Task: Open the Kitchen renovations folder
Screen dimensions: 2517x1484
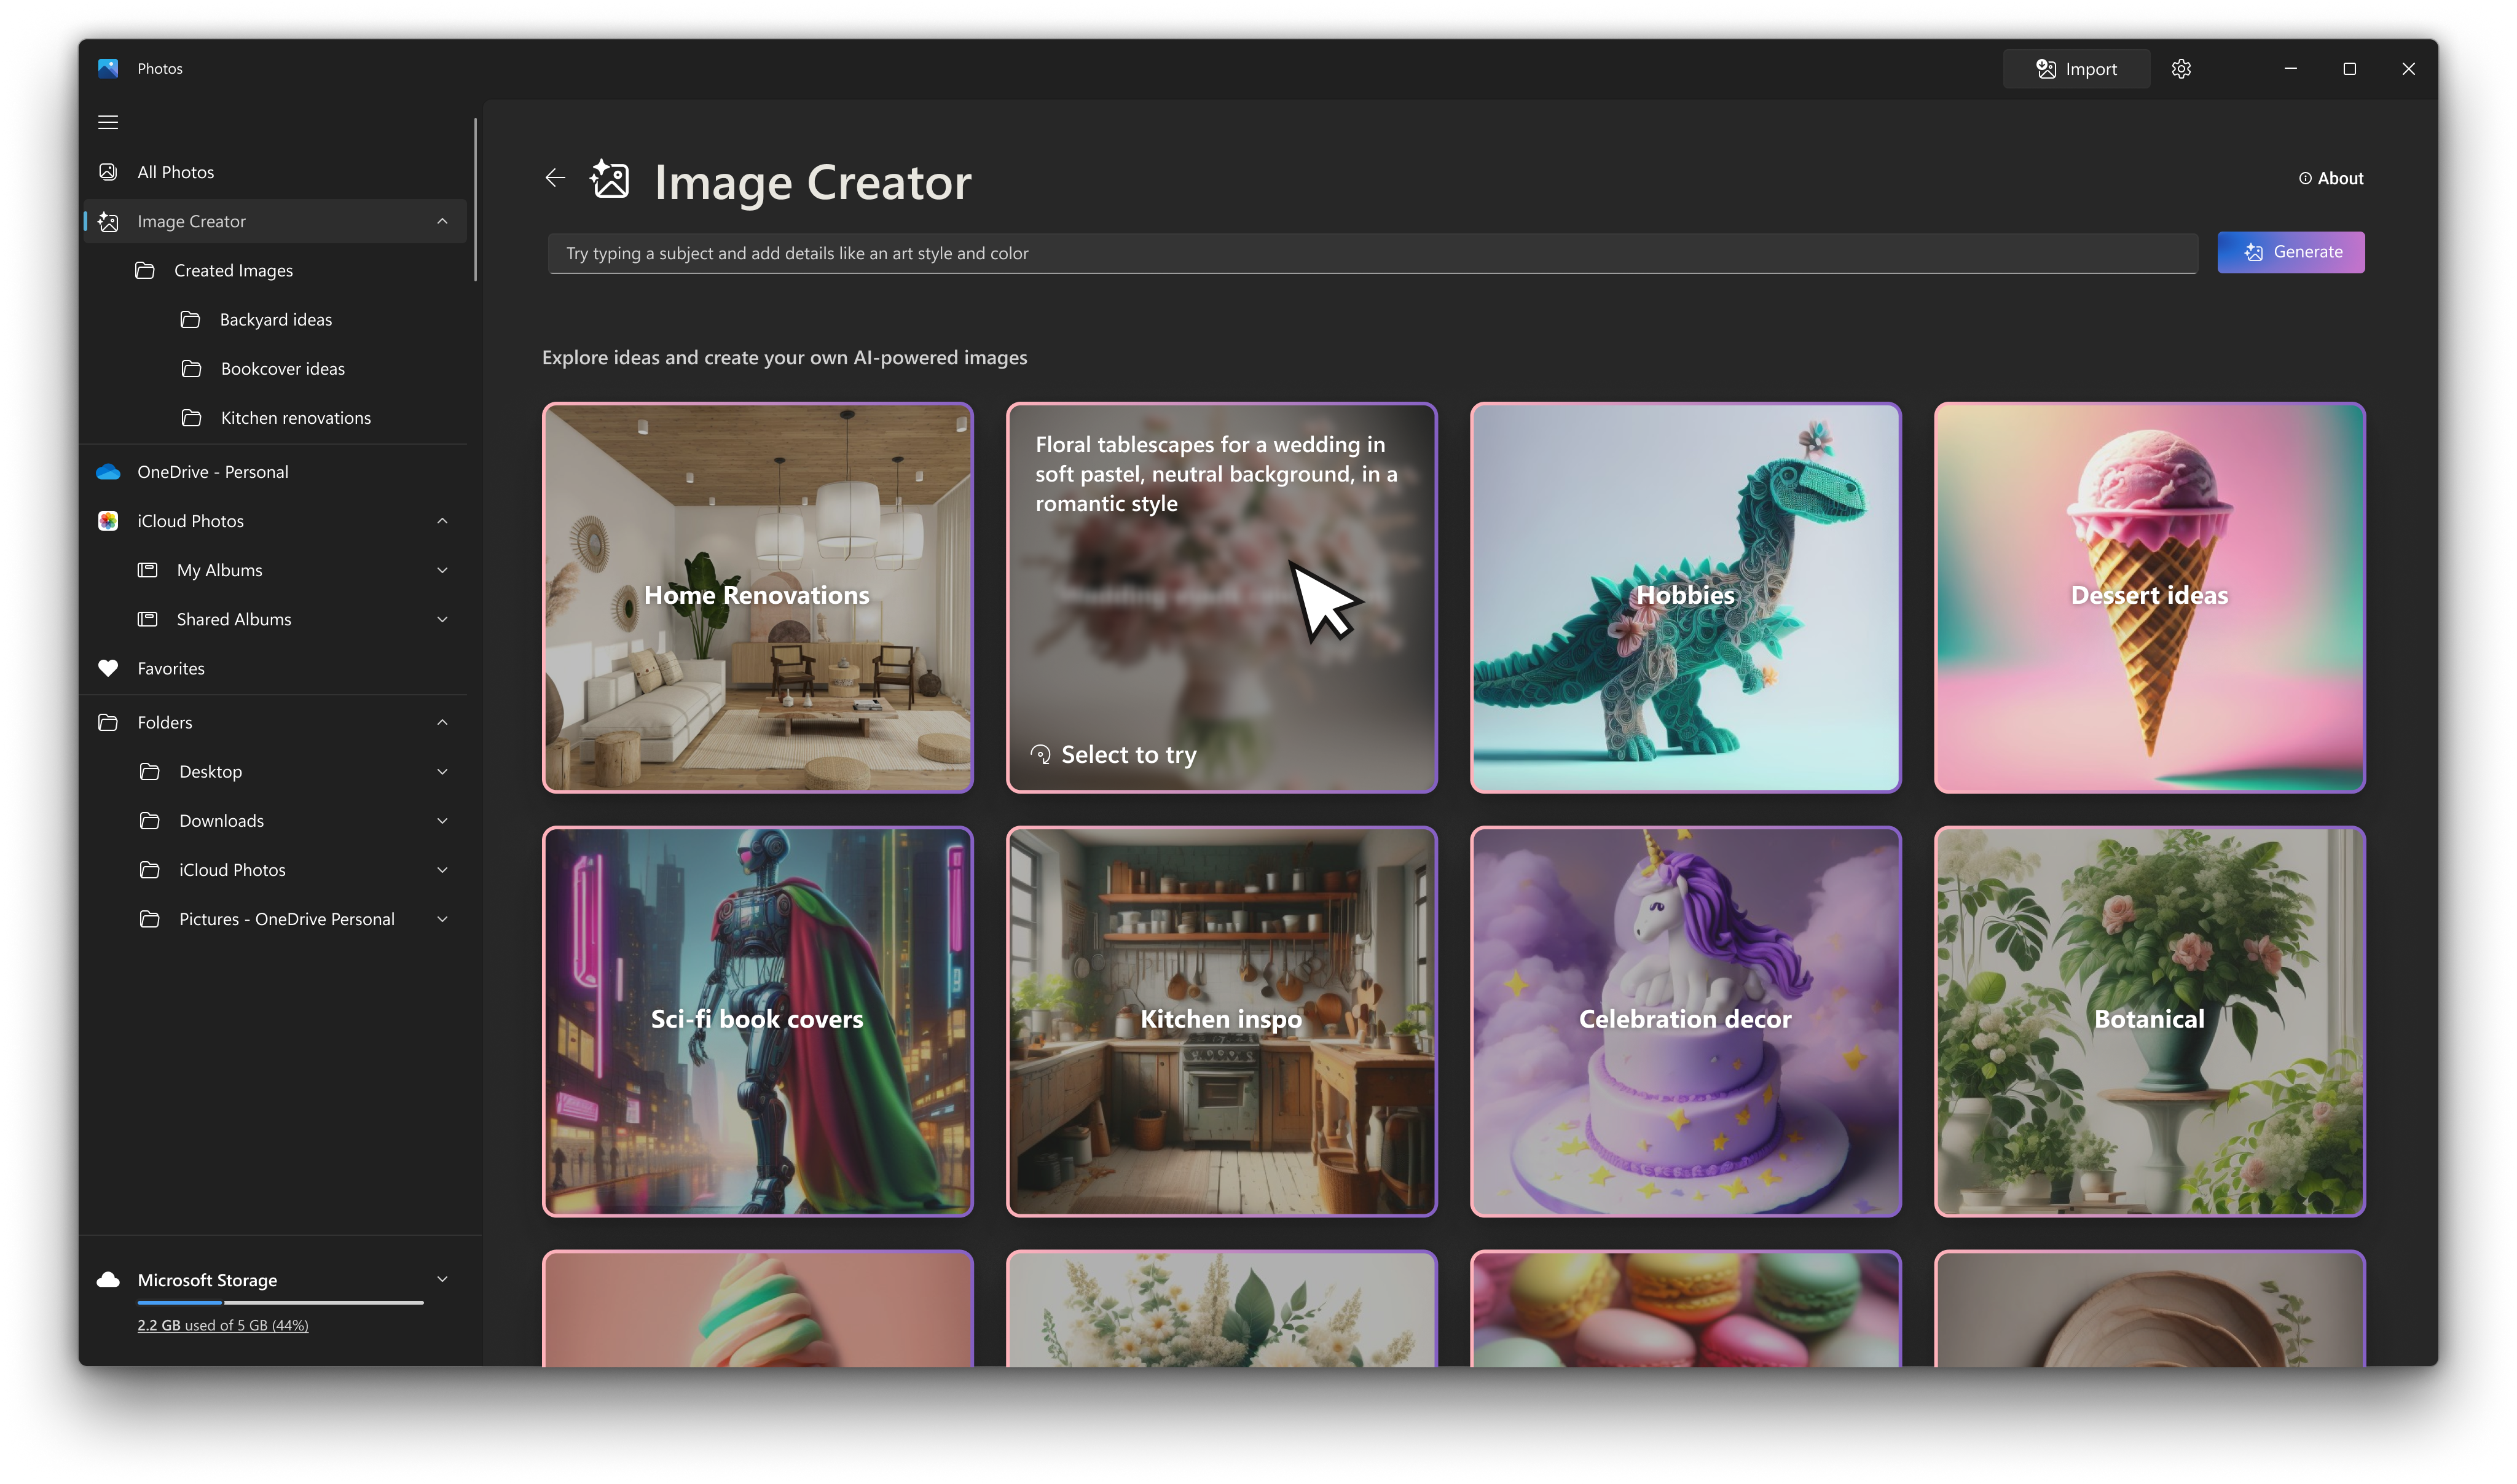Action: (x=295, y=417)
